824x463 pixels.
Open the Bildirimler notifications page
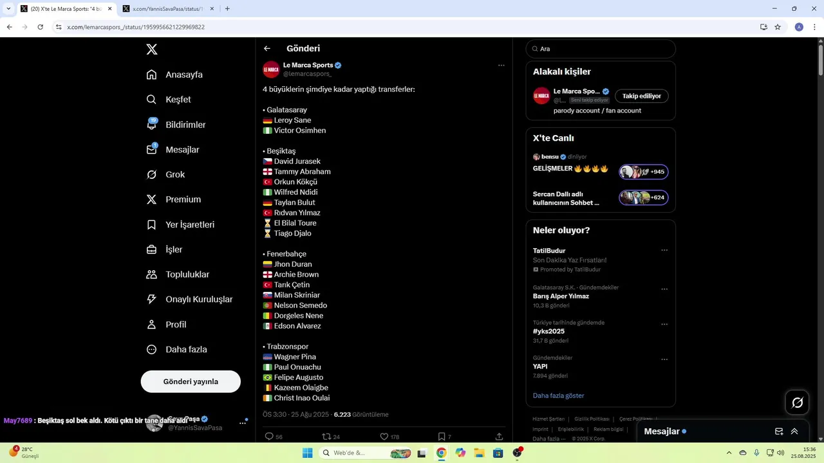(176, 125)
